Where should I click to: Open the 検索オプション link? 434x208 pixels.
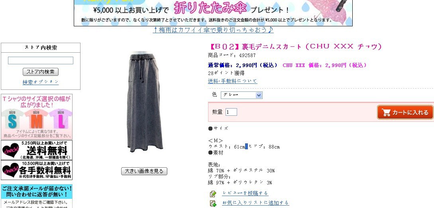point(41,82)
